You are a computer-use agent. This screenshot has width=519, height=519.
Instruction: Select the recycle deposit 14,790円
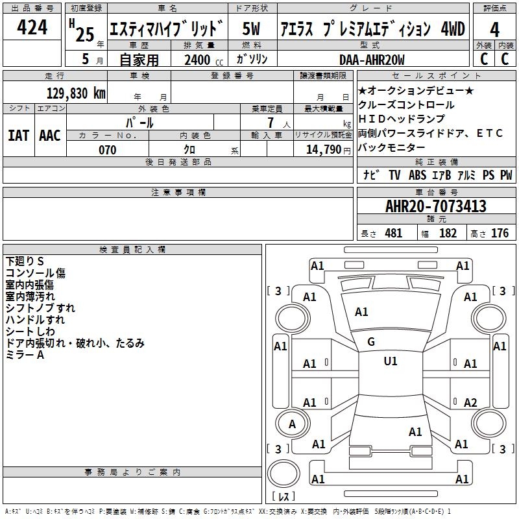coord(328,150)
